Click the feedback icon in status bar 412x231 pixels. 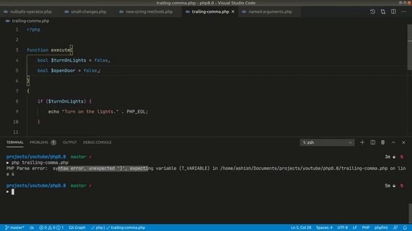click(395, 228)
